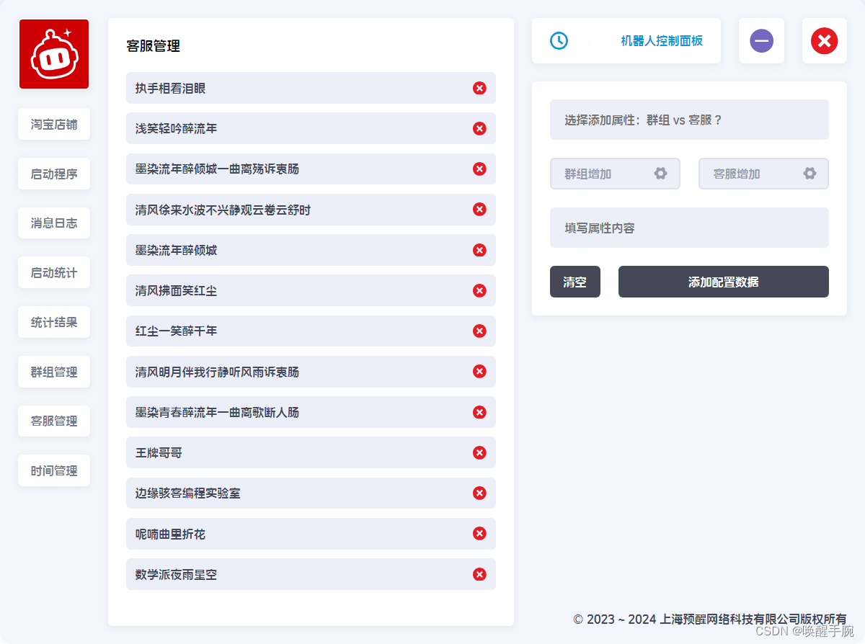The image size is (865, 644).
Task: Open the 消息日志 page
Action: 54,223
